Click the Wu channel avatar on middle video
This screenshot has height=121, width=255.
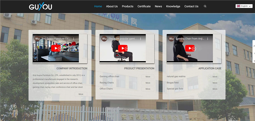tap(104, 39)
